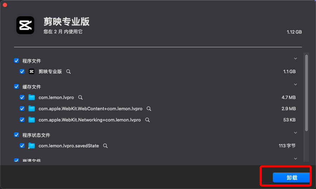Click folder icon of WebKit.WebContent+com.lemon.lvpro
The width and height of the screenshot is (316, 189).
click(32, 108)
